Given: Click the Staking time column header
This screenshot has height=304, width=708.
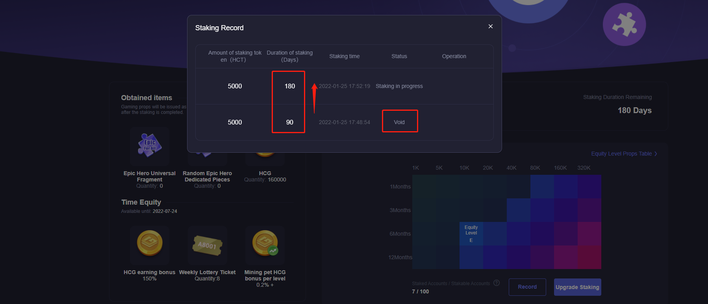Looking at the screenshot, I should pos(344,56).
